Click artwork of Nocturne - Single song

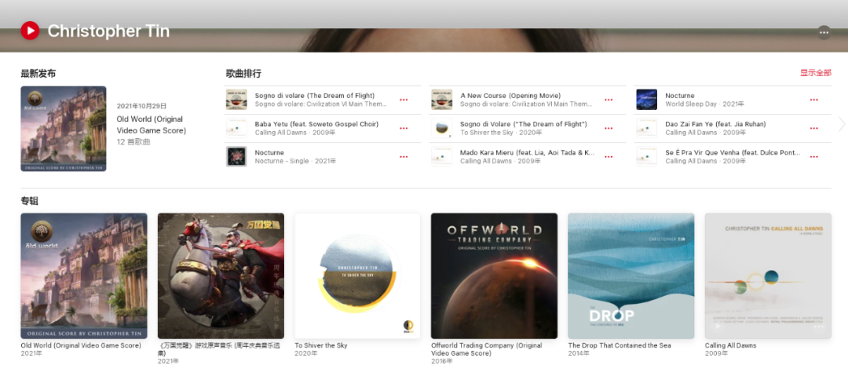236,157
